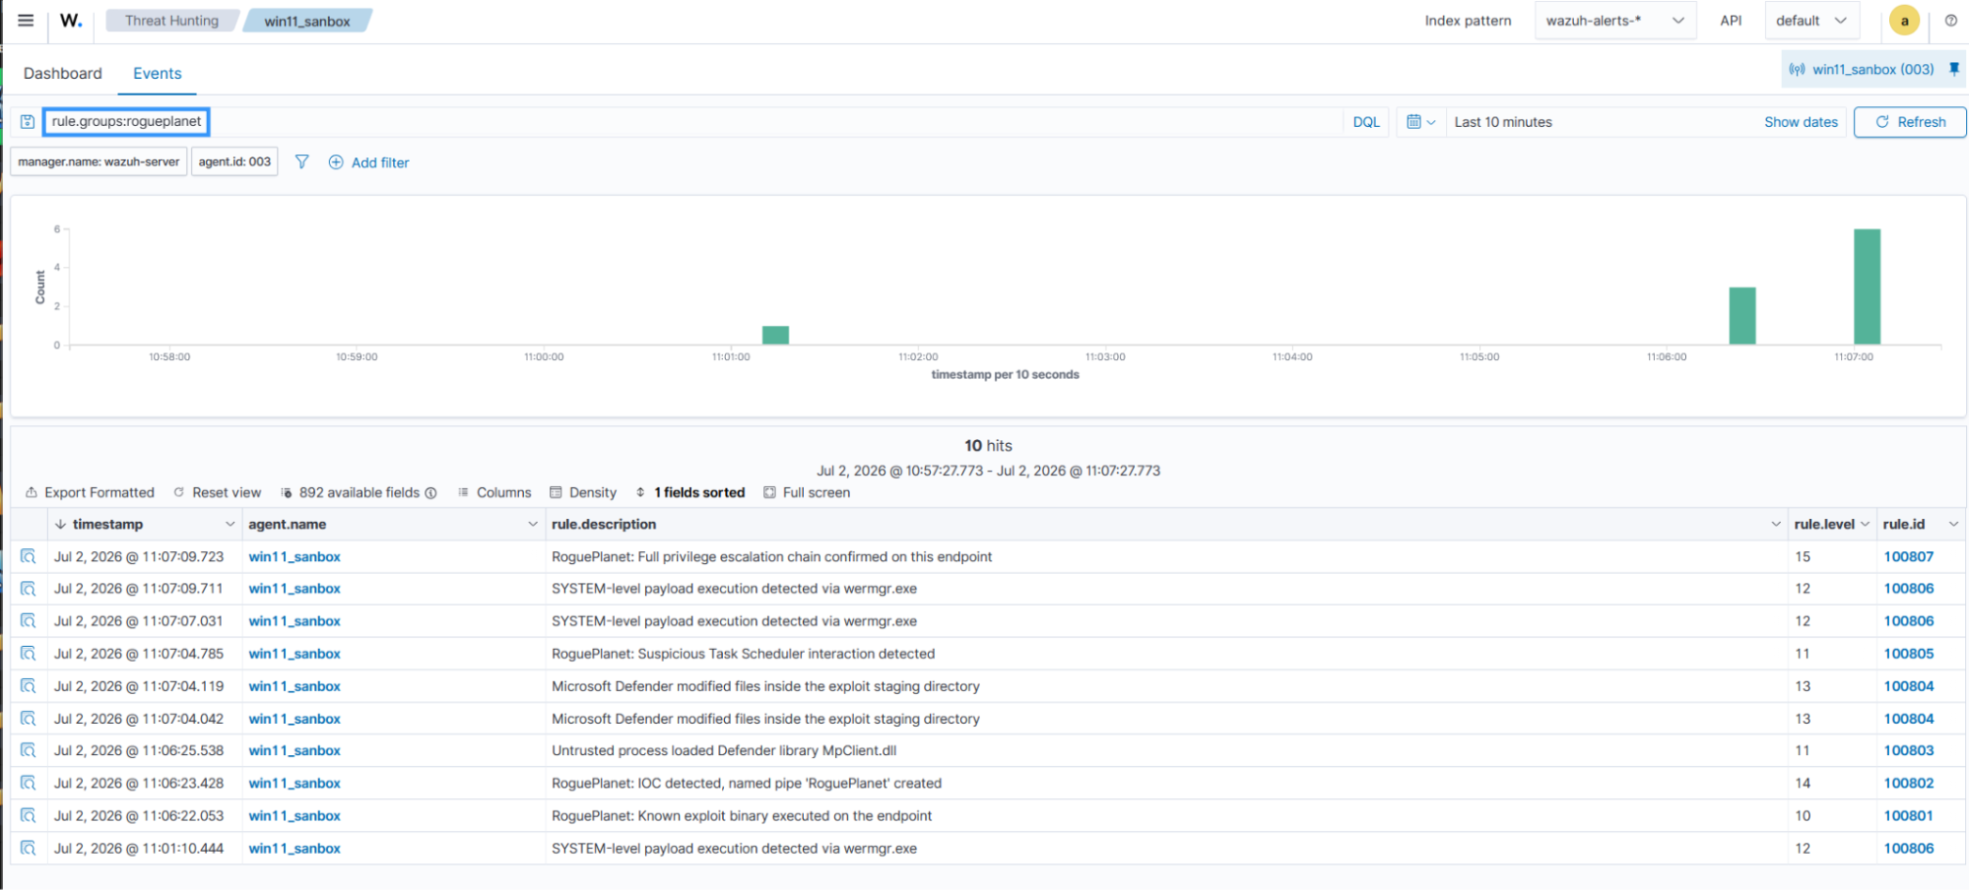1969x890 pixels.
Task: Click the change all filters icon
Action: pos(302,161)
